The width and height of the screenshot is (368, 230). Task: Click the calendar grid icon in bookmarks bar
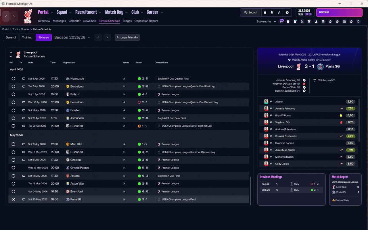point(344,22)
